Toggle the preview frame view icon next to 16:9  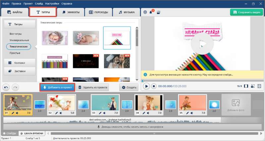(246, 86)
